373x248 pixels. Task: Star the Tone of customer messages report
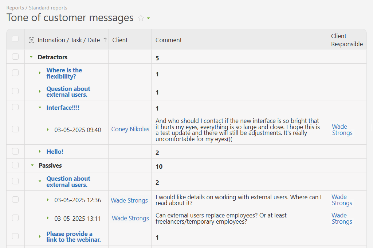[141, 18]
